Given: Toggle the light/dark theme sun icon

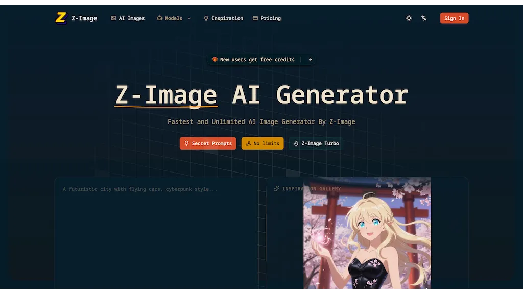Looking at the screenshot, I should tap(409, 18).
